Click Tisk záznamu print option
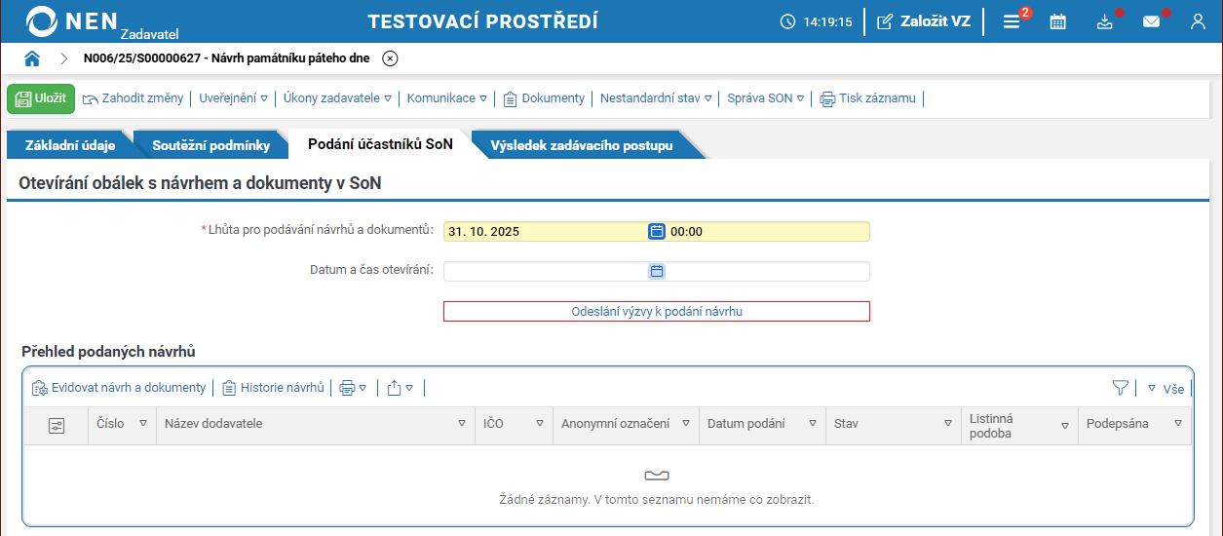Viewport: 1223px width, 536px height. click(x=867, y=98)
